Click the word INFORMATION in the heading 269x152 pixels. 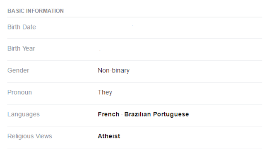(45, 11)
